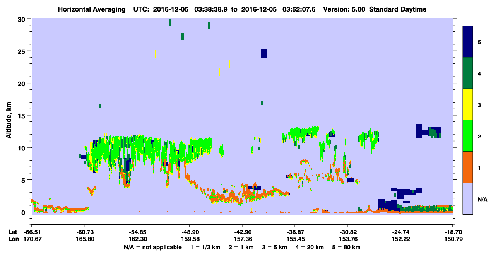Click the altitude tick label 30
Image resolution: width=503 pixels, height=258 pixels.
pos(22,19)
